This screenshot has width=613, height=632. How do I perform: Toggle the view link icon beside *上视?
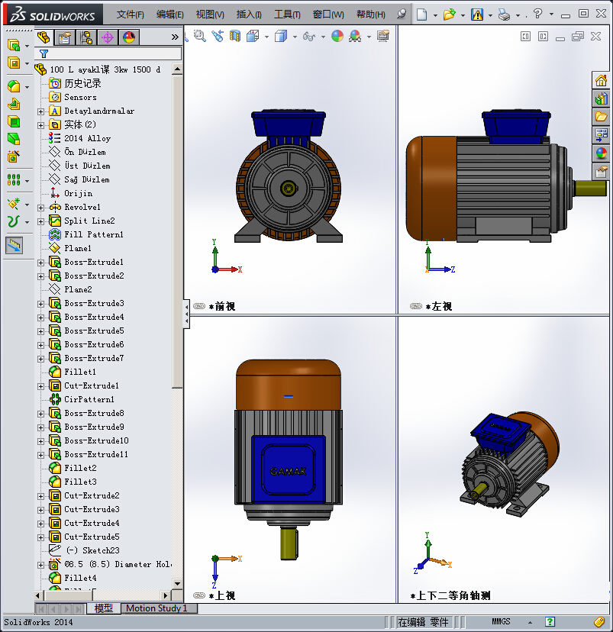coord(199,595)
